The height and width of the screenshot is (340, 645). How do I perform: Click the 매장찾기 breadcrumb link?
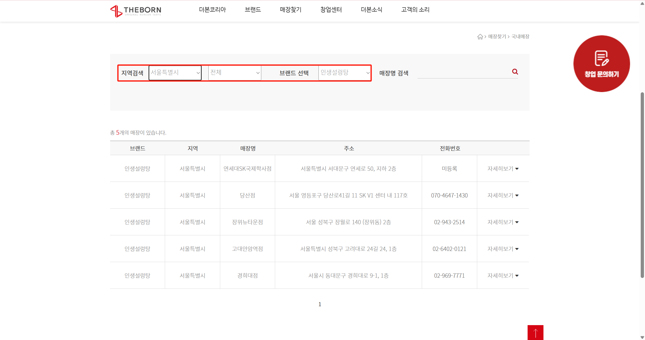tap(497, 37)
